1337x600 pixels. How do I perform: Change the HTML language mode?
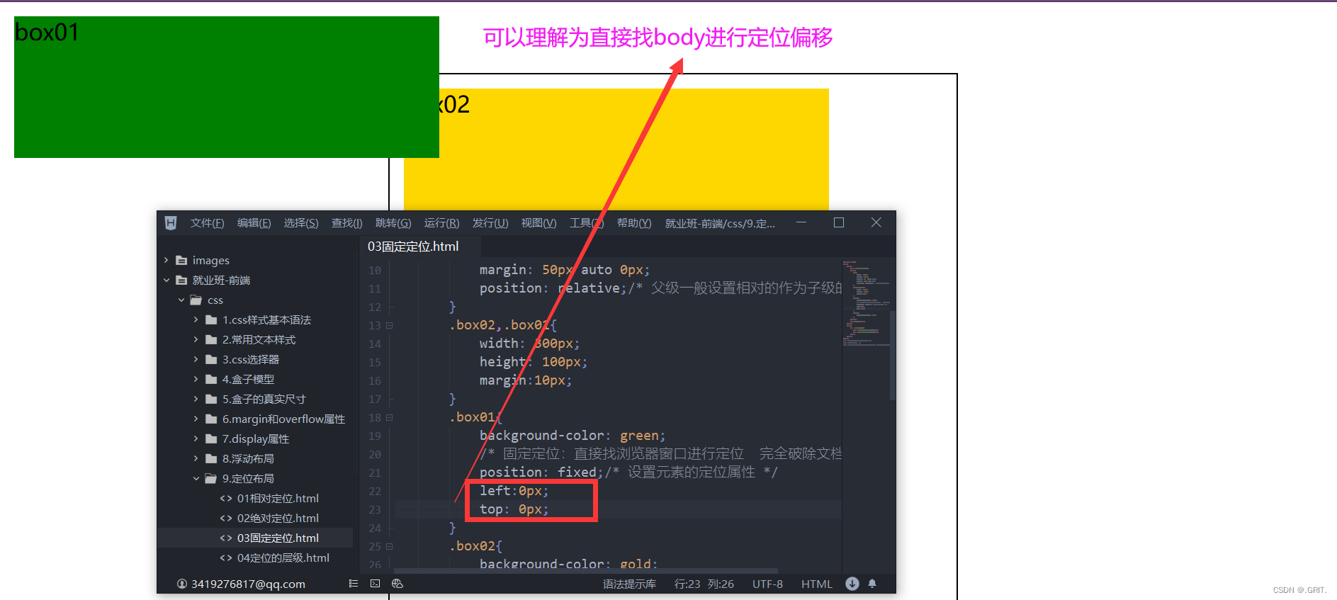816,584
